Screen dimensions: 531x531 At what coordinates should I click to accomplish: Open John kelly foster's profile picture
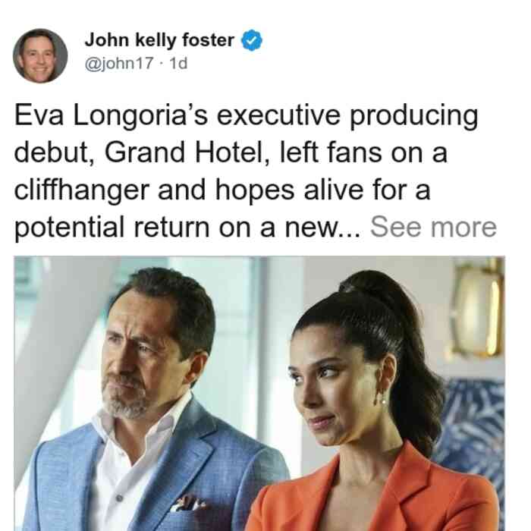(x=40, y=56)
